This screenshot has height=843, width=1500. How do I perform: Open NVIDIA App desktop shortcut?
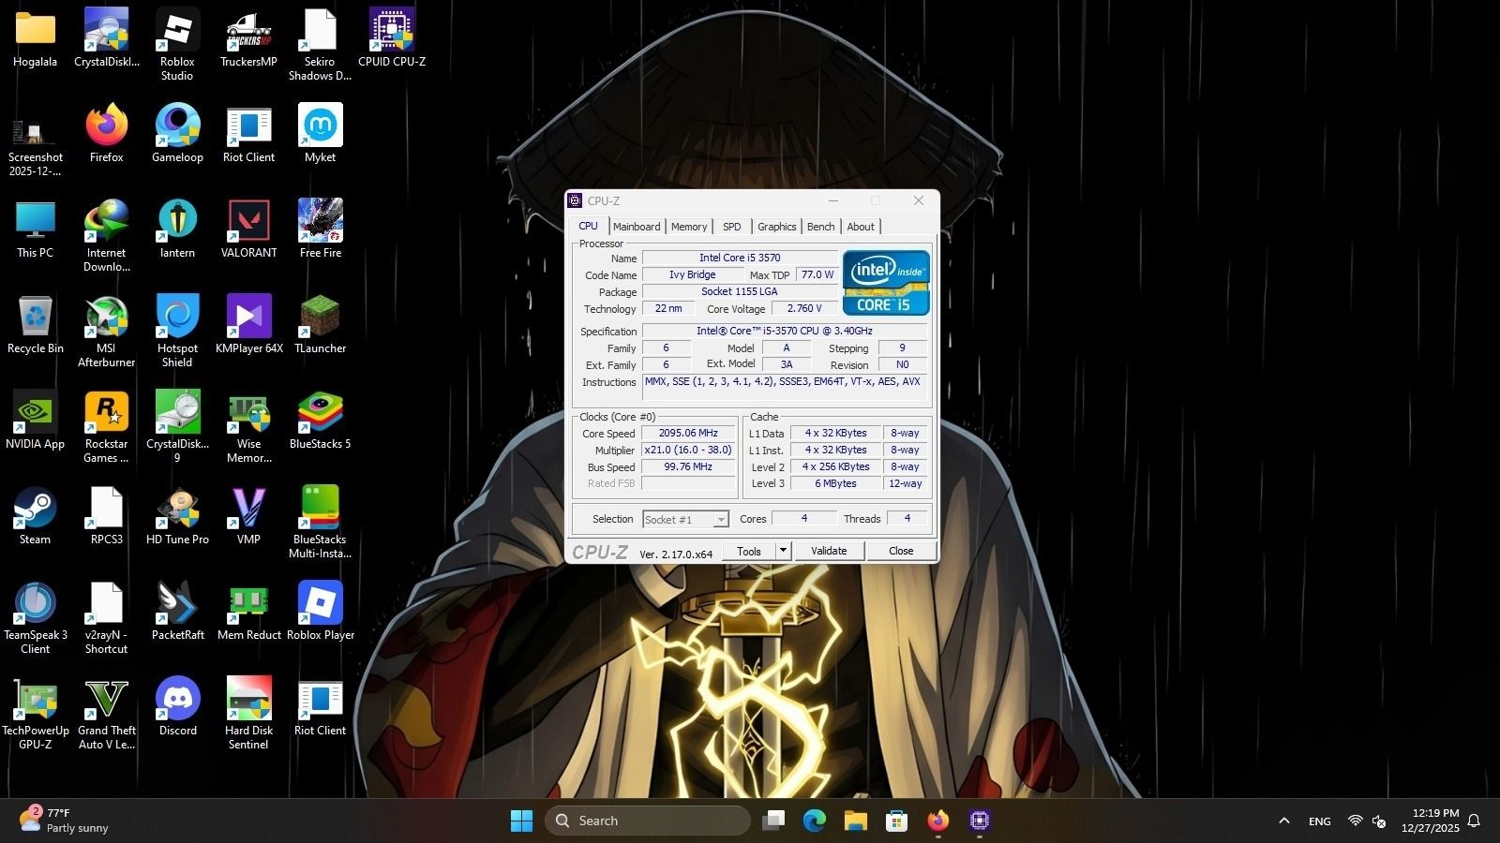click(35, 420)
